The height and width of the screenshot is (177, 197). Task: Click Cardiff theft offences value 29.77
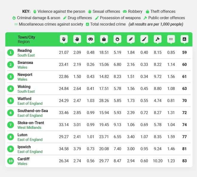(104, 161)
